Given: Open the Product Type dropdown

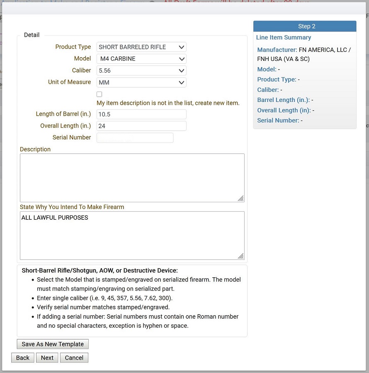Looking at the screenshot, I should 141,47.
